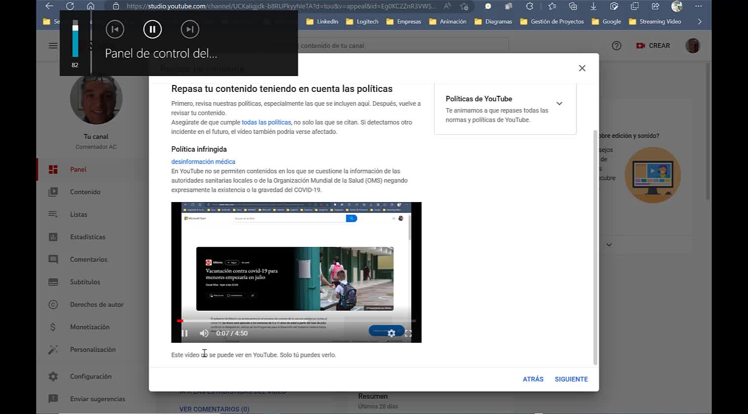Open the Collections icon
This screenshot has height=414, width=748.
click(573, 6)
